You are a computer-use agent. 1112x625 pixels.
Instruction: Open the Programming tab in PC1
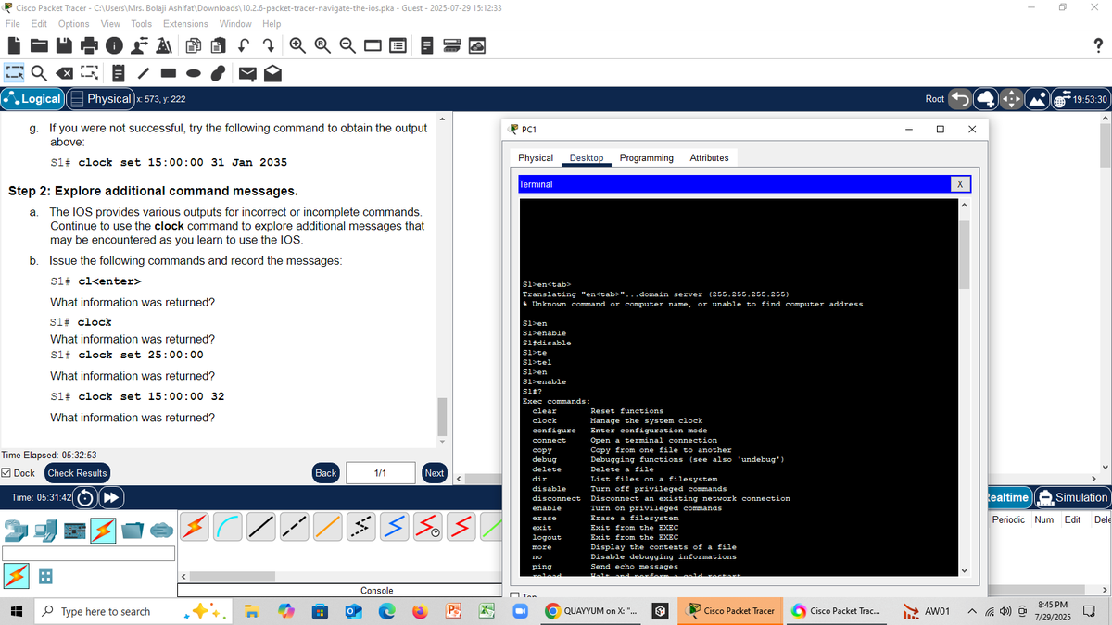tap(646, 158)
